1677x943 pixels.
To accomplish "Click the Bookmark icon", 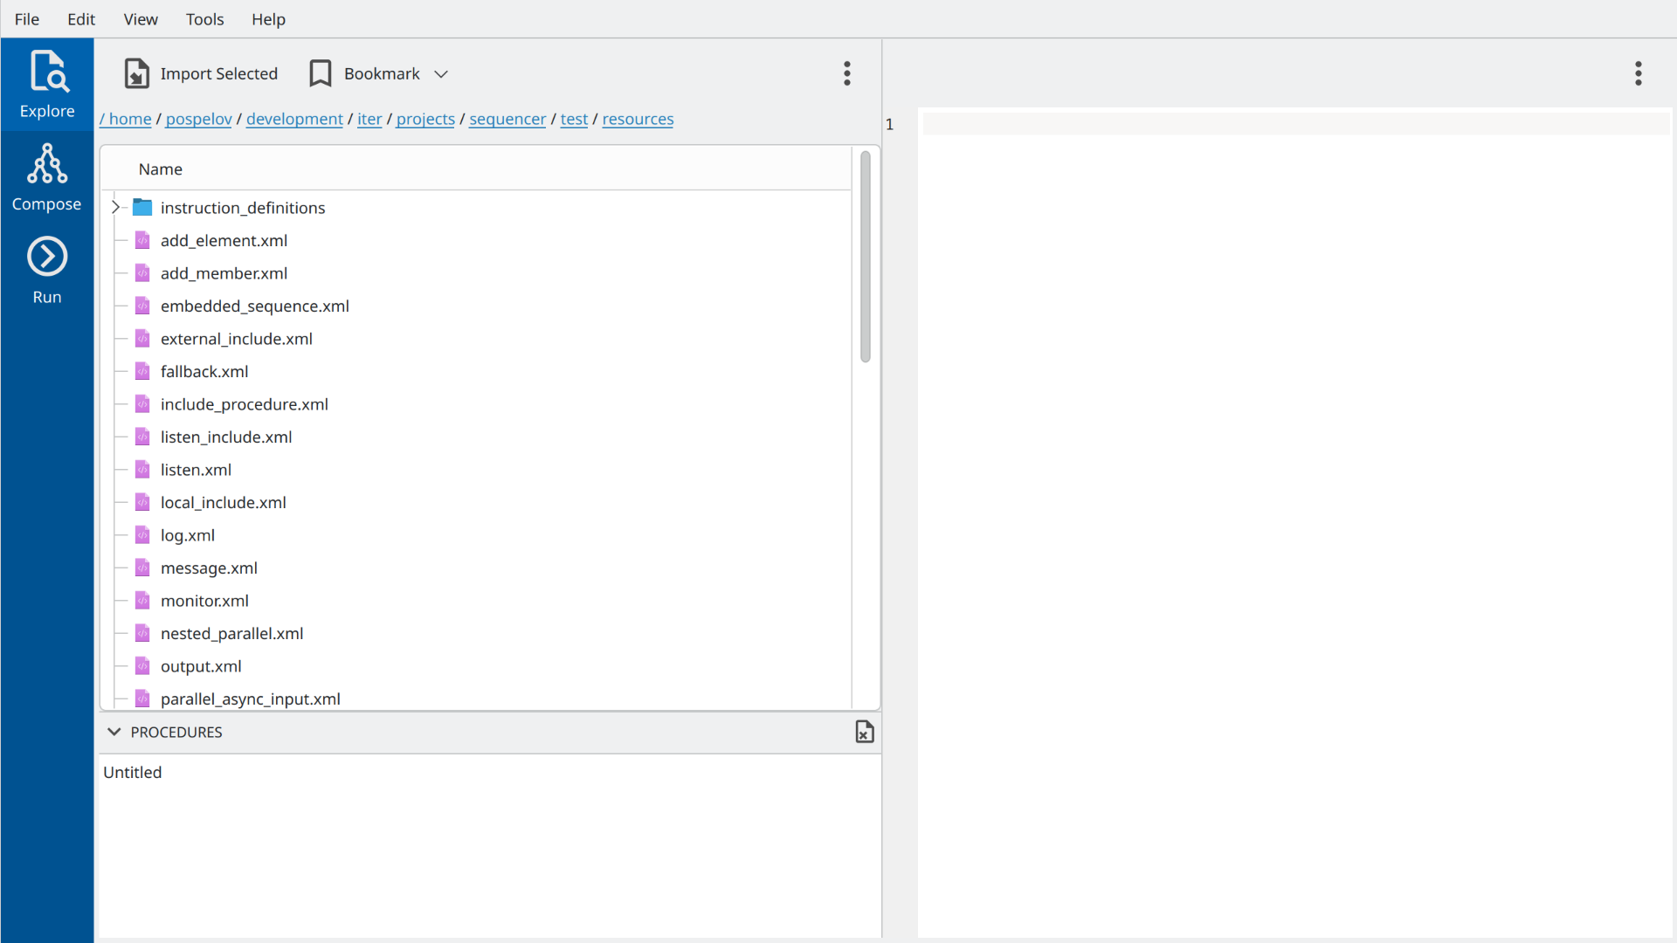I will (x=321, y=74).
